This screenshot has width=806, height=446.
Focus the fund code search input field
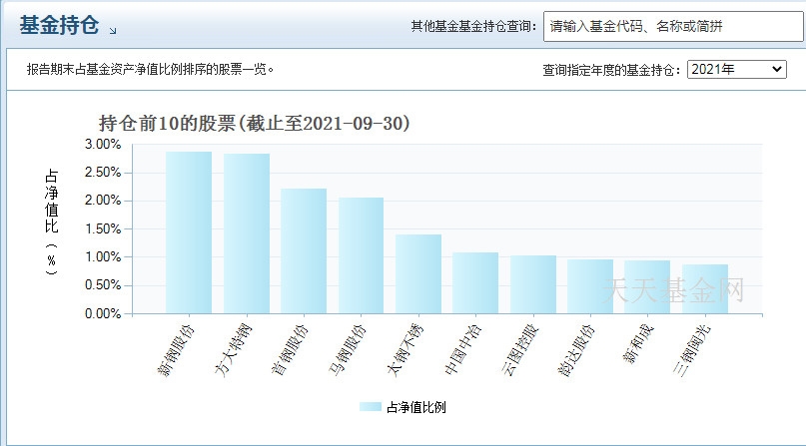pyautogui.click(x=674, y=27)
